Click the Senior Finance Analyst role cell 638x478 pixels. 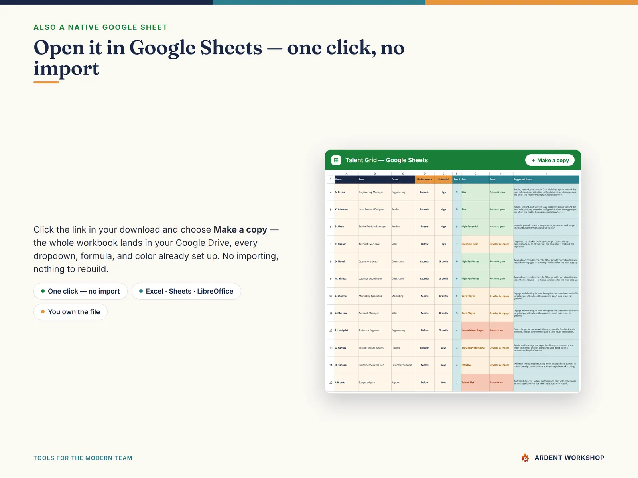point(375,348)
